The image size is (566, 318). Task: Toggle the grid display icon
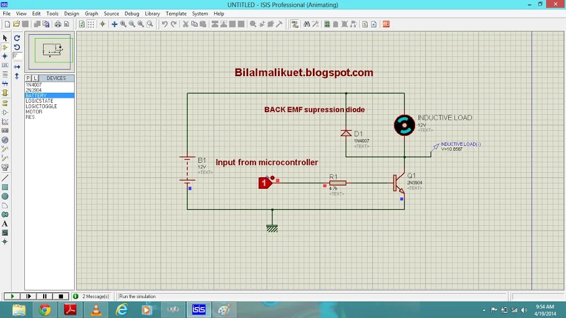(91, 24)
